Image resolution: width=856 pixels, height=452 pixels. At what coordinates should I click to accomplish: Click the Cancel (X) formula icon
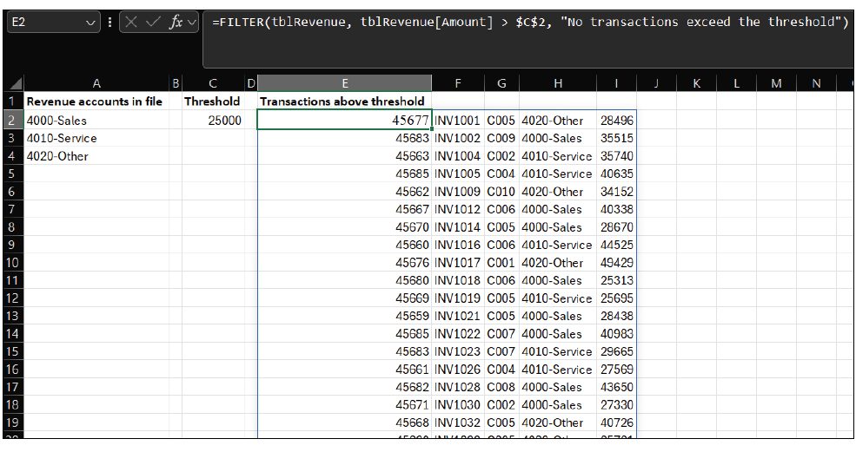tap(131, 23)
